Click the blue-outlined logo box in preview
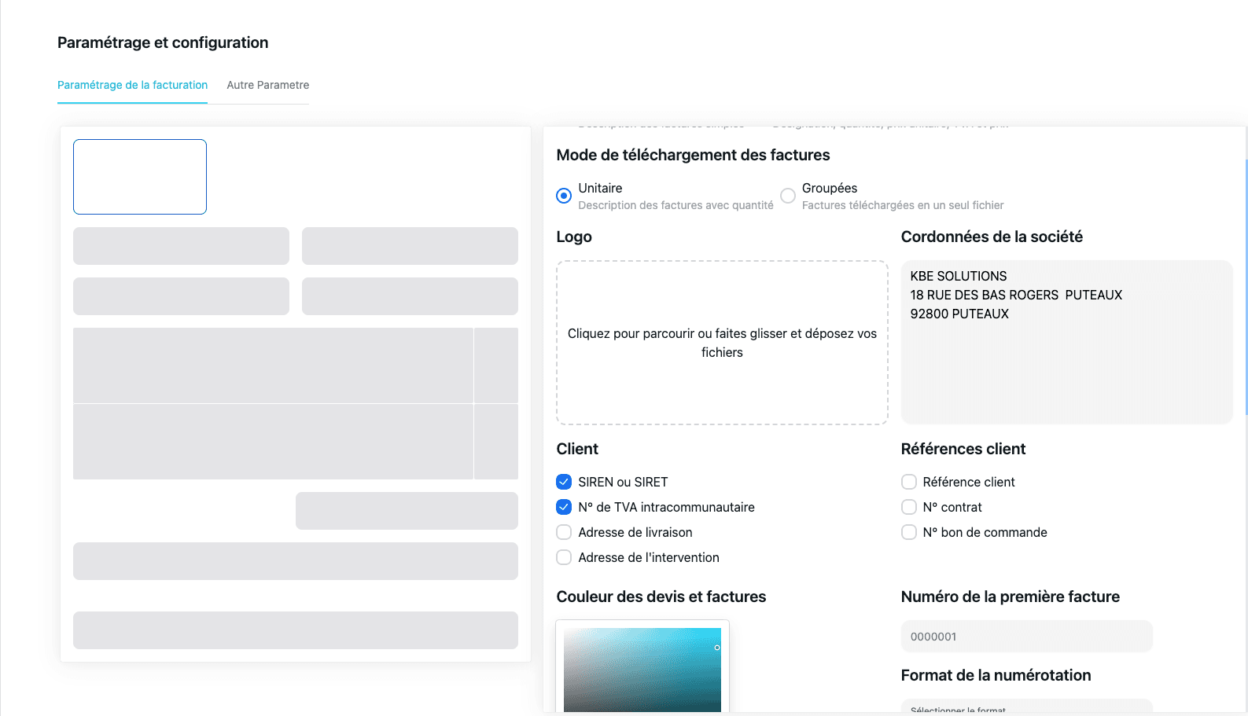1248x716 pixels. point(140,177)
